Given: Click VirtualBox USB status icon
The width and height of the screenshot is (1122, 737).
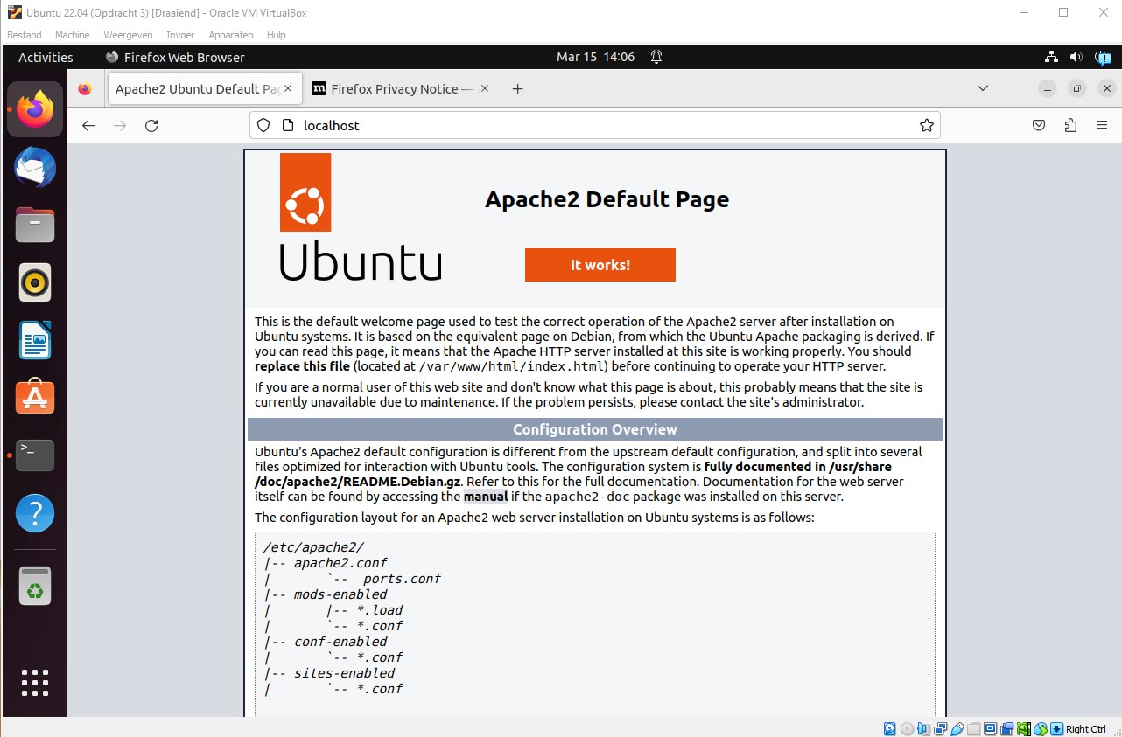Looking at the screenshot, I should (957, 728).
